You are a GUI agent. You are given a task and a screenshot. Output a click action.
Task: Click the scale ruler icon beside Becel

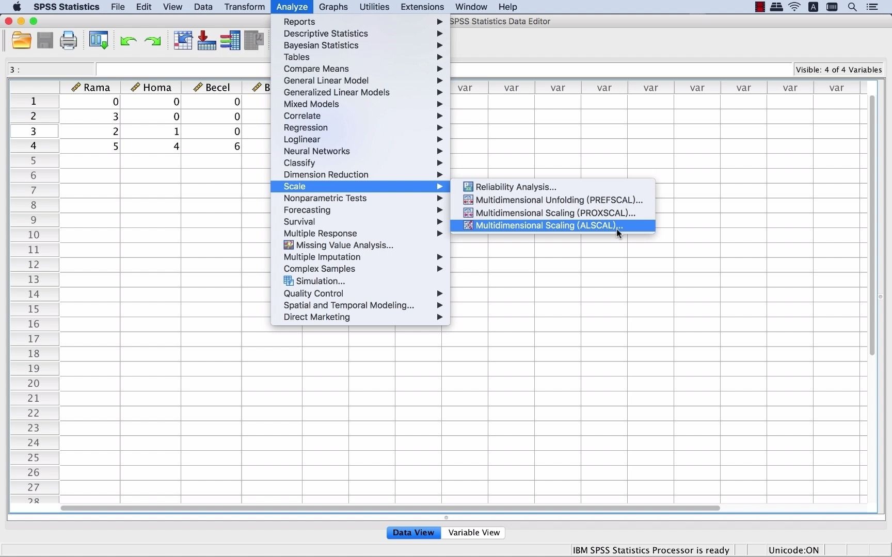(x=198, y=87)
